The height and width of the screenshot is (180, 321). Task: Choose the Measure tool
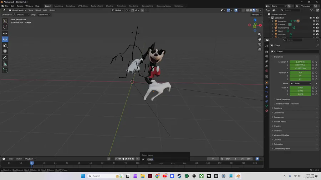pyautogui.click(x=5, y=64)
